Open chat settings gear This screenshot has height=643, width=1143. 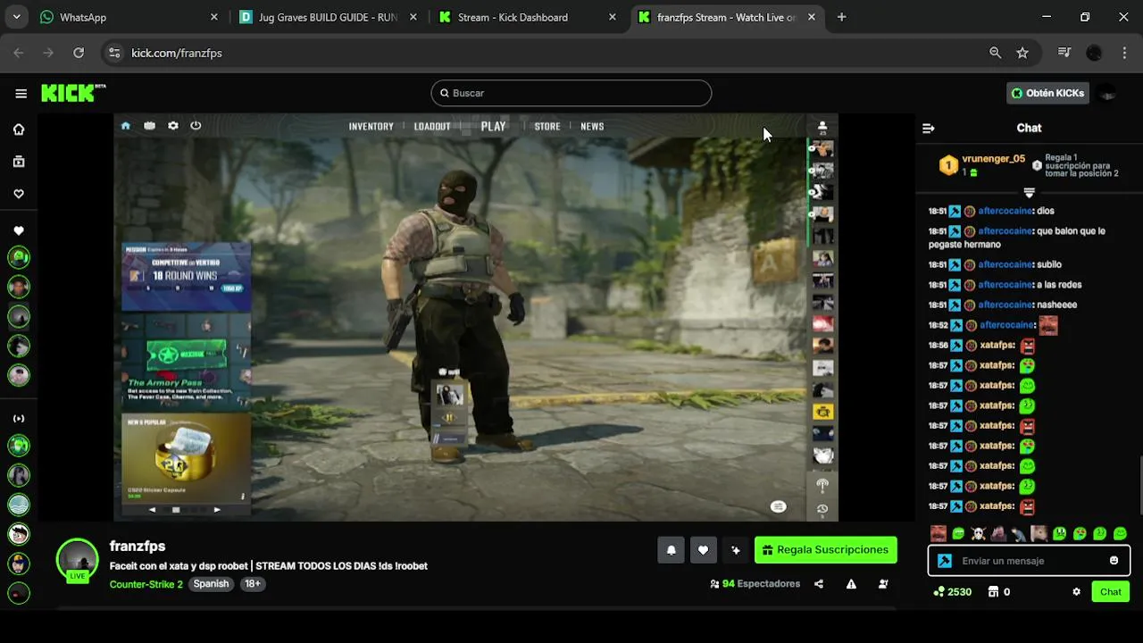(x=1076, y=592)
